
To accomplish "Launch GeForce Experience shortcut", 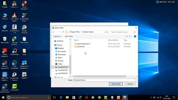I will (5, 65).
